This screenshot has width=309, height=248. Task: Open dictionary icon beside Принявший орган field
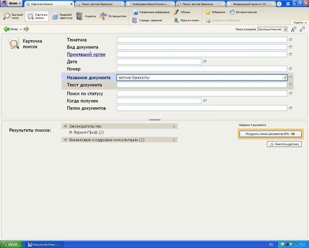click(291, 54)
